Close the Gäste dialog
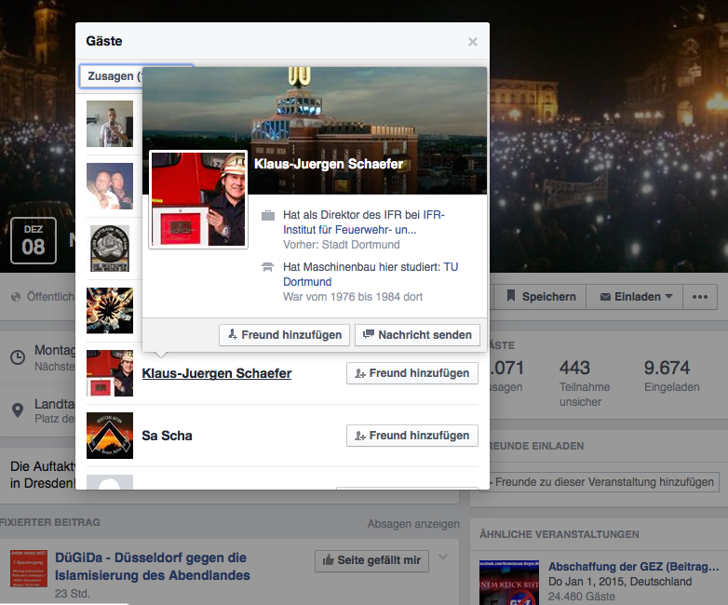 tap(473, 42)
